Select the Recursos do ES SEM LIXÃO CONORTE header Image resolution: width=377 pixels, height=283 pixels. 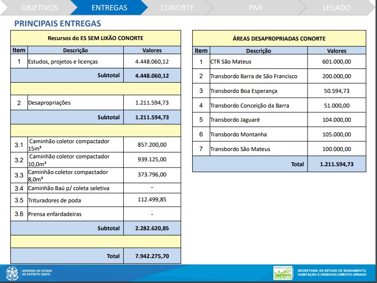coord(96,38)
